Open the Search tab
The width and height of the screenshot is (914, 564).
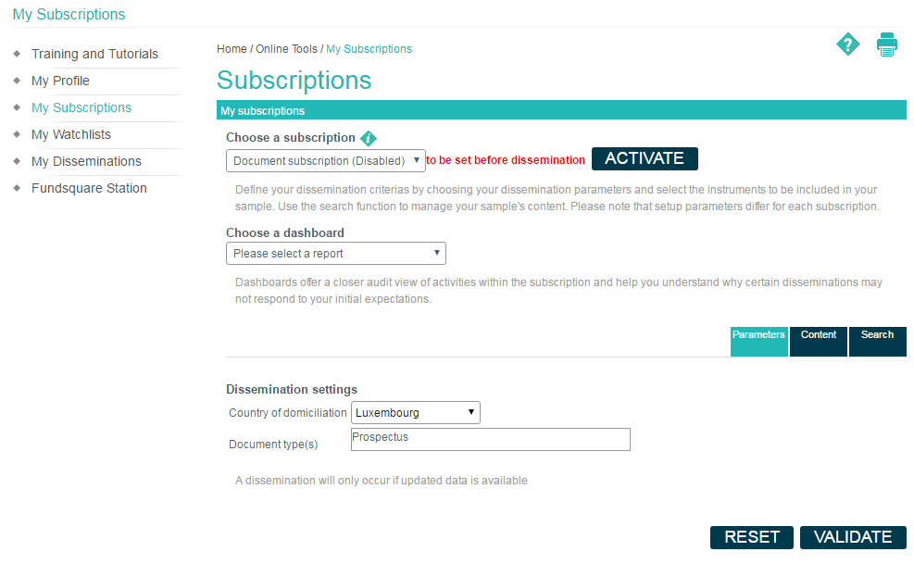tap(877, 341)
